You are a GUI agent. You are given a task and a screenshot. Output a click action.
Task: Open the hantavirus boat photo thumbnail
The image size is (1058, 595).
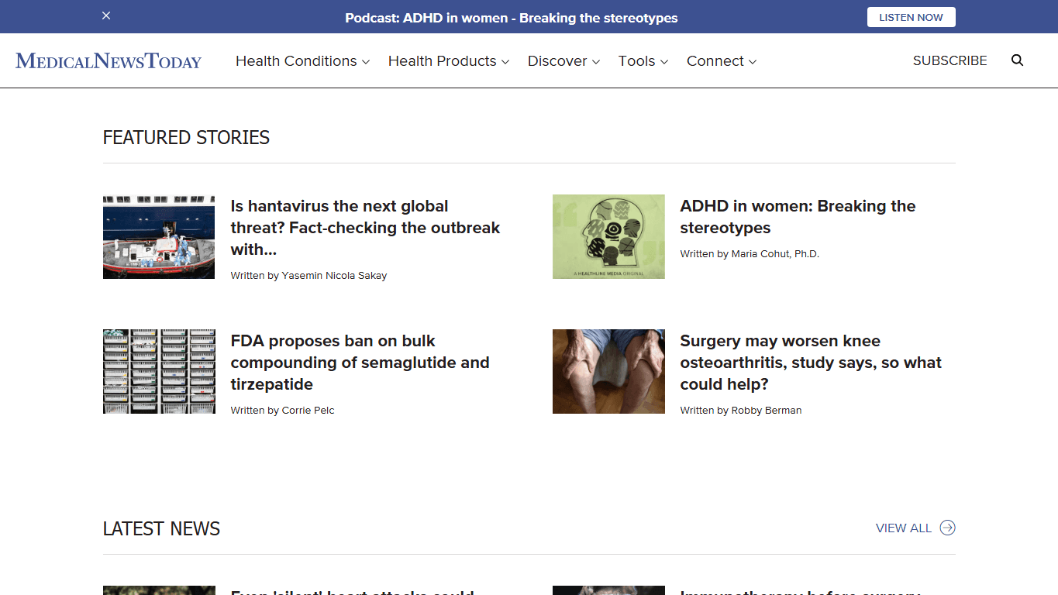tap(159, 236)
